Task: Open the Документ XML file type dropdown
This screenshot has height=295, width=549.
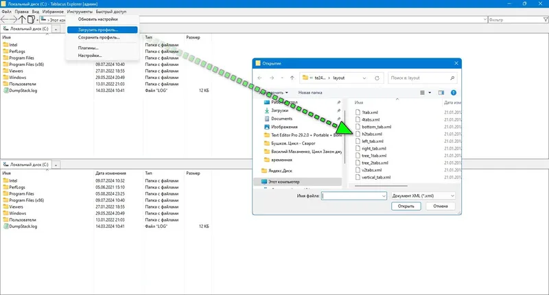Action: pyautogui.click(x=452, y=196)
